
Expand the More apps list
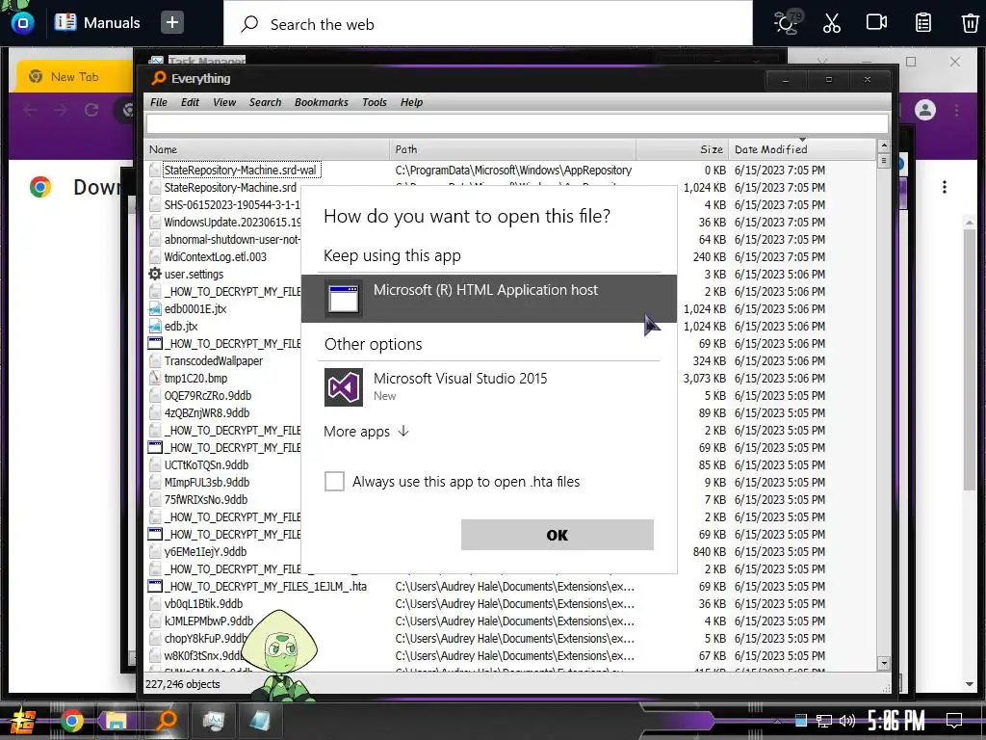366,432
